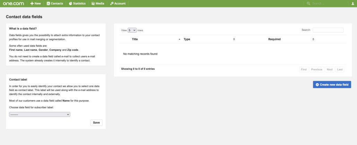Open the Contacts menu
The width and height of the screenshot is (357, 145).
click(55, 3)
